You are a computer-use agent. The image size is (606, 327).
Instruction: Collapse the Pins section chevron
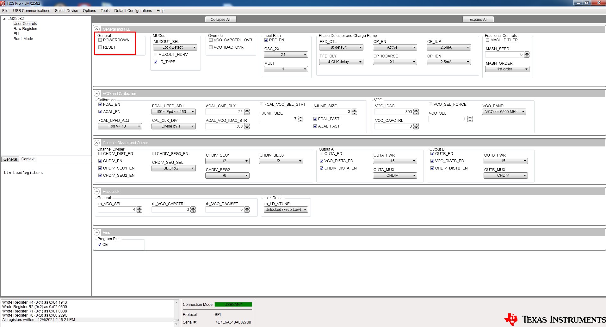pos(97,232)
